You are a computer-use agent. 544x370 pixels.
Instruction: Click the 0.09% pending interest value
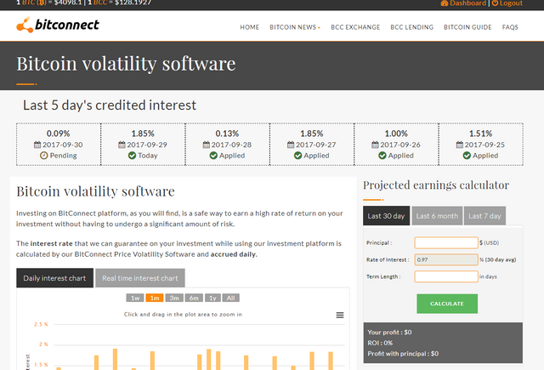coord(59,134)
